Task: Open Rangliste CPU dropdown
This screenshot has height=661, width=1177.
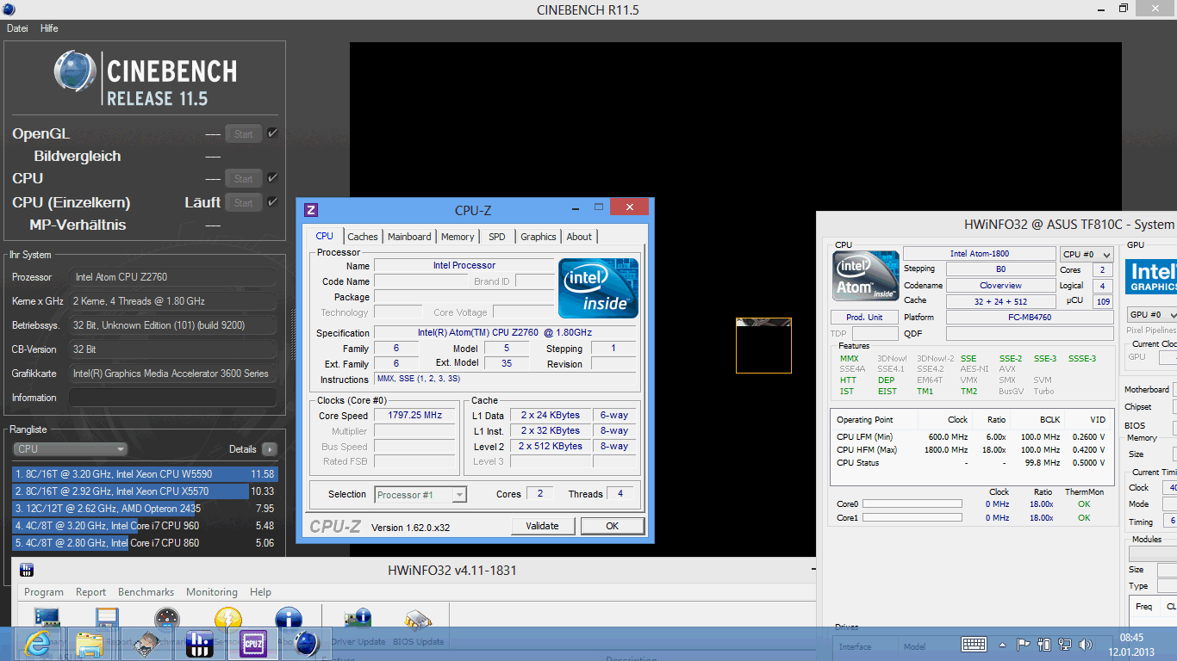Action: (x=71, y=448)
